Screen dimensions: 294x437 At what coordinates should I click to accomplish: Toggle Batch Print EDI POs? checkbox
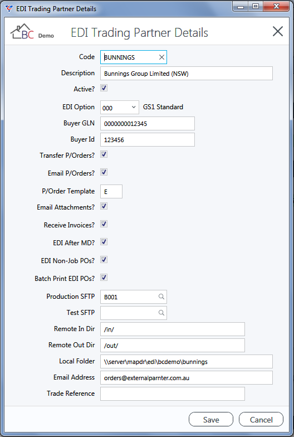(104, 278)
